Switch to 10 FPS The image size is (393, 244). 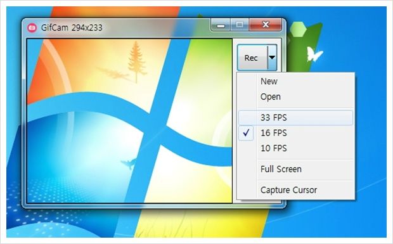click(296, 148)
